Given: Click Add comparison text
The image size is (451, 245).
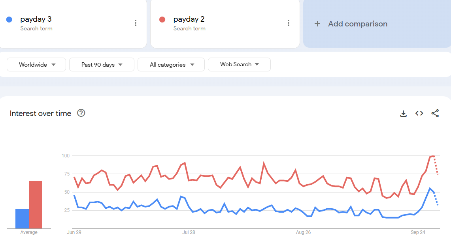Looking at the screenshot, I should (x=358, y=24).
